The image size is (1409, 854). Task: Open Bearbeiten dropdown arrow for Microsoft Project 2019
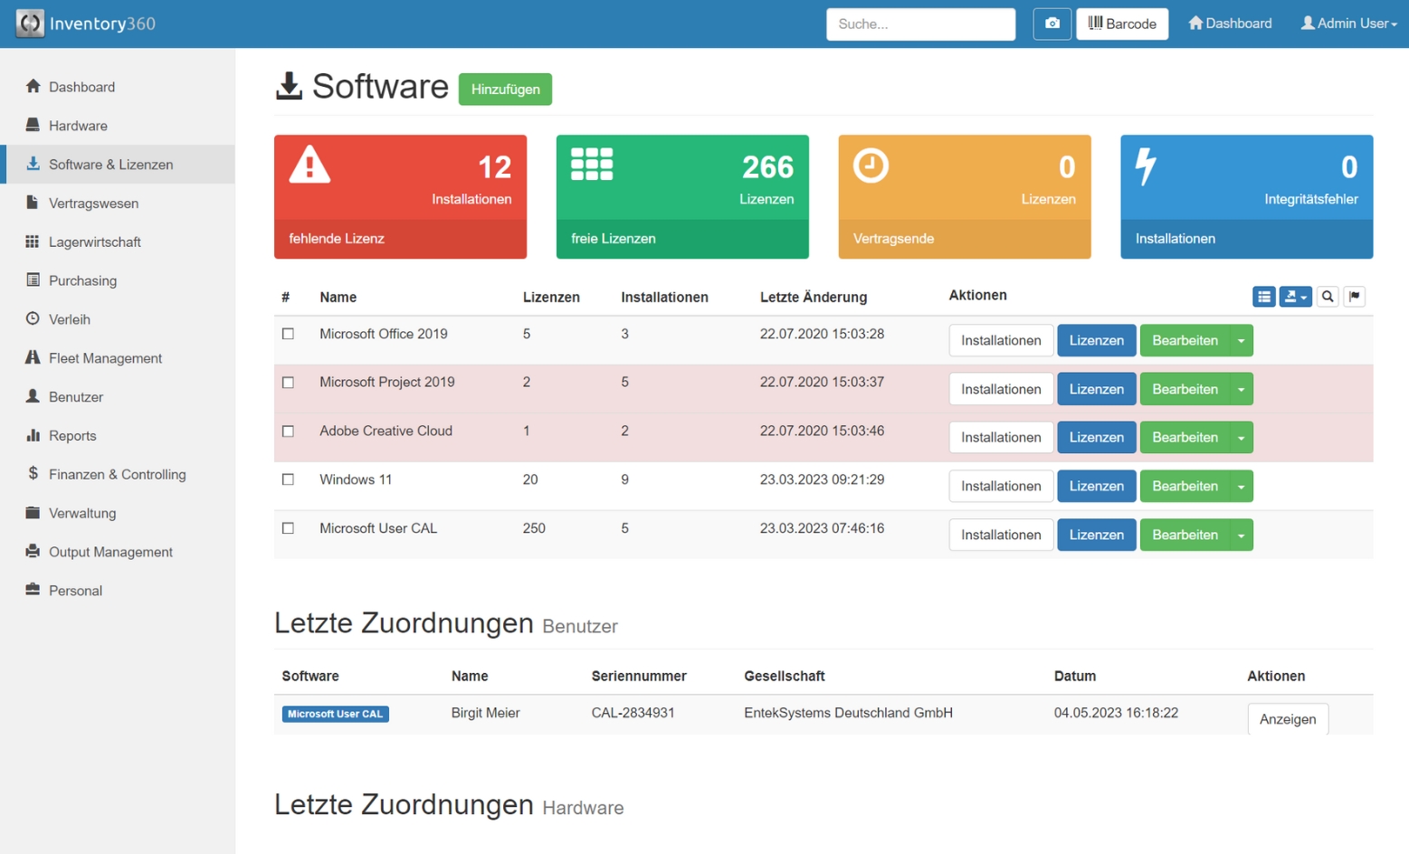1242,389
